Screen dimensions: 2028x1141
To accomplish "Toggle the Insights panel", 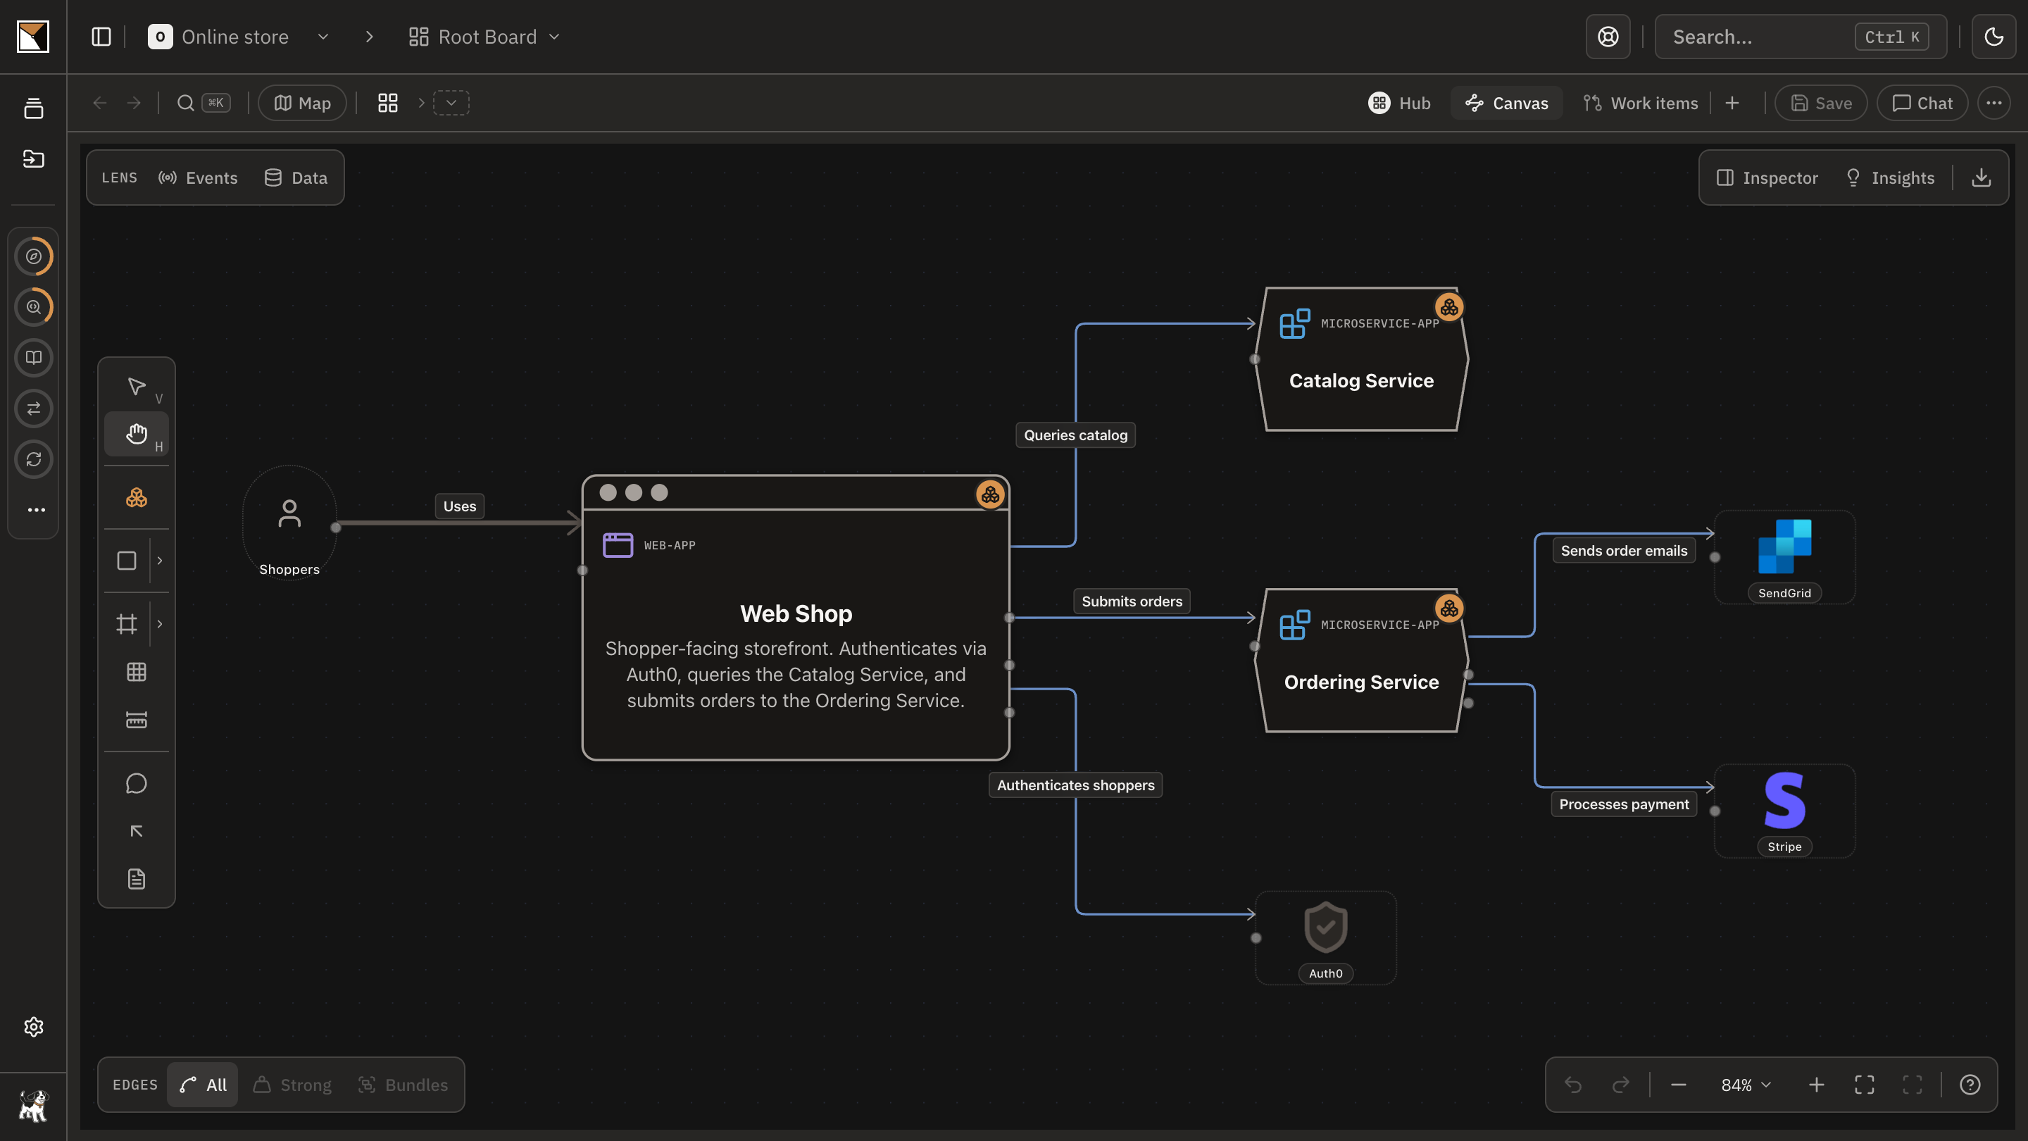I will point(1890,178).
